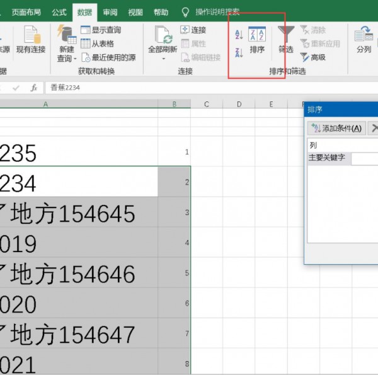
Task: Click Show Queries (显示查询)
Action: click(x=101, y=30)
